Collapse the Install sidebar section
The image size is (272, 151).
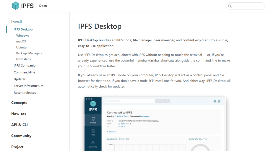[16, 22]
